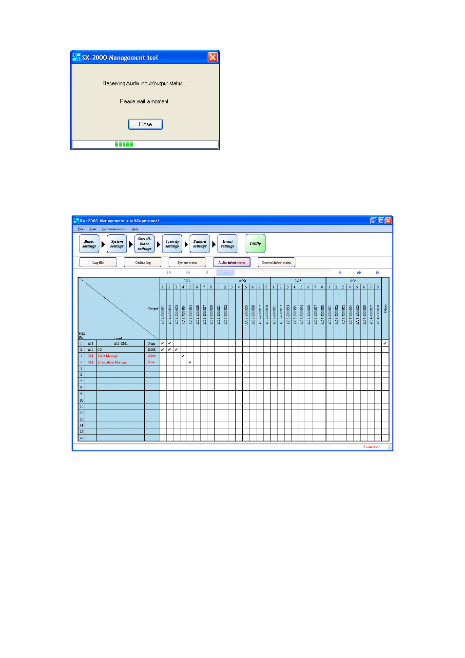Toggle CD BGM check for AO1 zone 2

click(169, 349)
